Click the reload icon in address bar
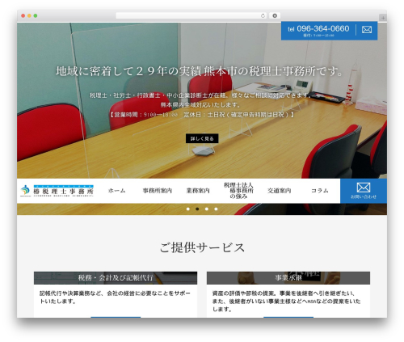The height and width of the screenshot is (342, 404). [263, 15]
